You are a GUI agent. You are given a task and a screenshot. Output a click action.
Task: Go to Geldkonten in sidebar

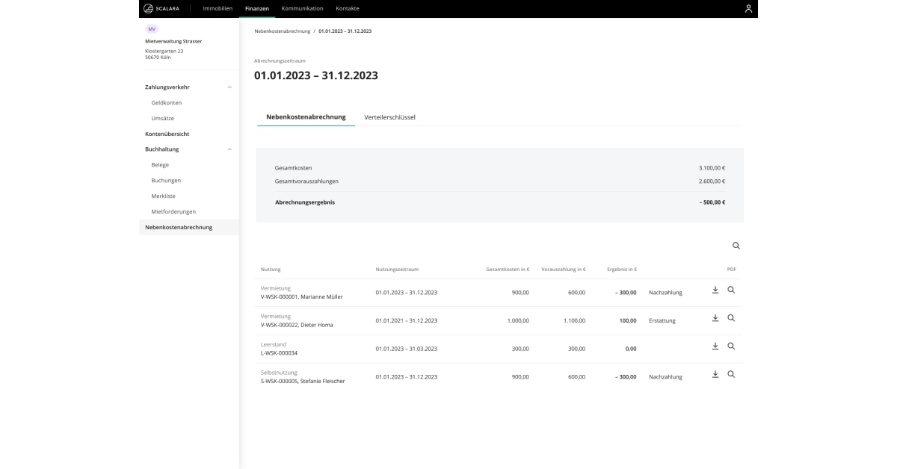(x=166, y=102)
